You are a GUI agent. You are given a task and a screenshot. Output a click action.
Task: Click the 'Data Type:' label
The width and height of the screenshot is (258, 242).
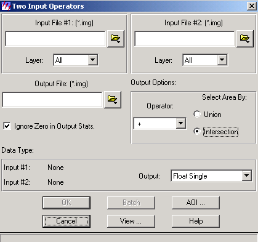17,150
